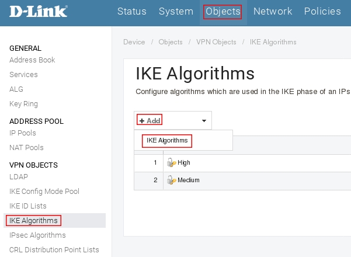Select the Objects tab
This screenshot has width=351, height=257.
223,12
